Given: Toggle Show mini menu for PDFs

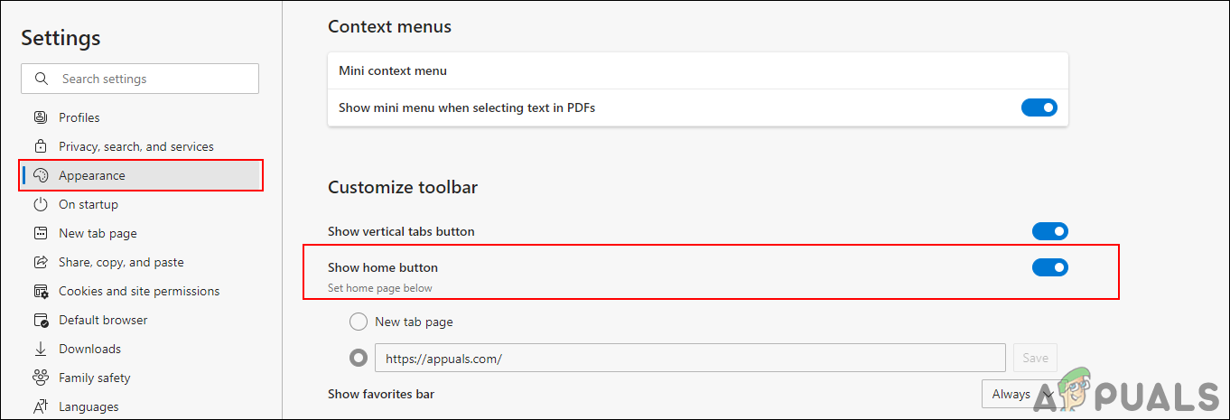Looking at the screenshot, I should [1039, 107].
